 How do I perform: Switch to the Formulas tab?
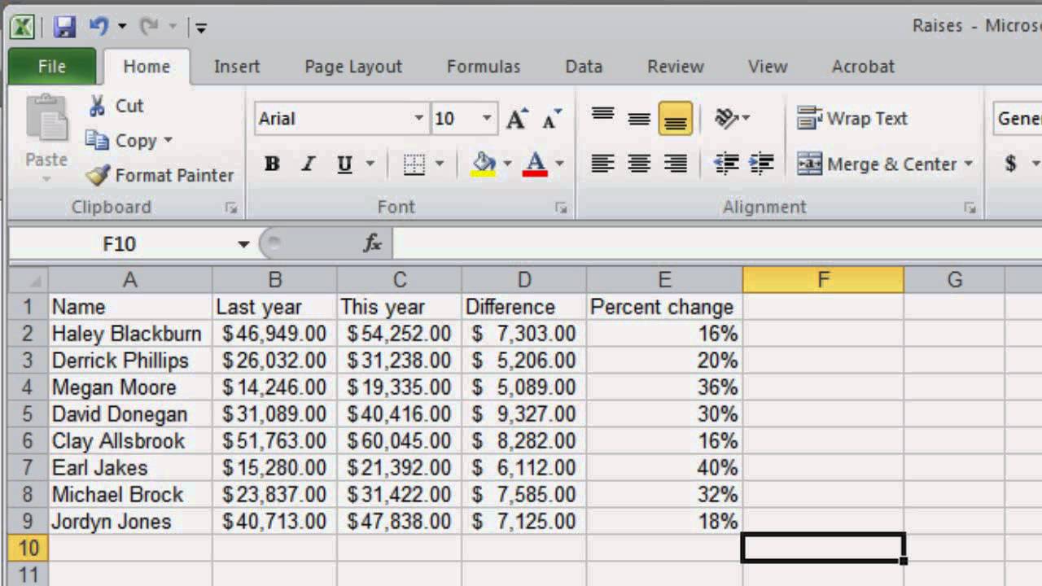pyautogui.click(x=484, y=67)
